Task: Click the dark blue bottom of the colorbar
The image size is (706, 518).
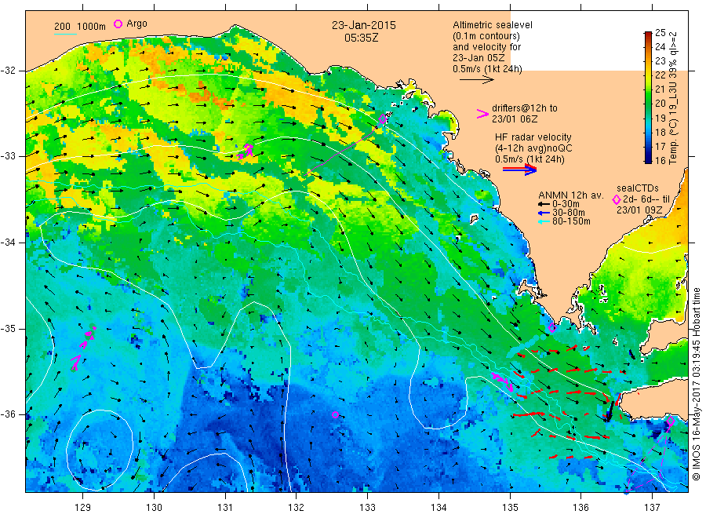Action: coord(648,159)
